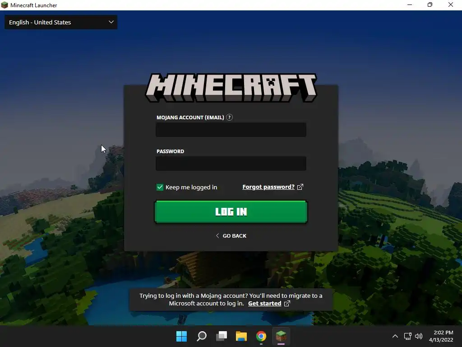Screen dimensions: 462x347
Task: Open the Windows Start menu
Action: 181,336
